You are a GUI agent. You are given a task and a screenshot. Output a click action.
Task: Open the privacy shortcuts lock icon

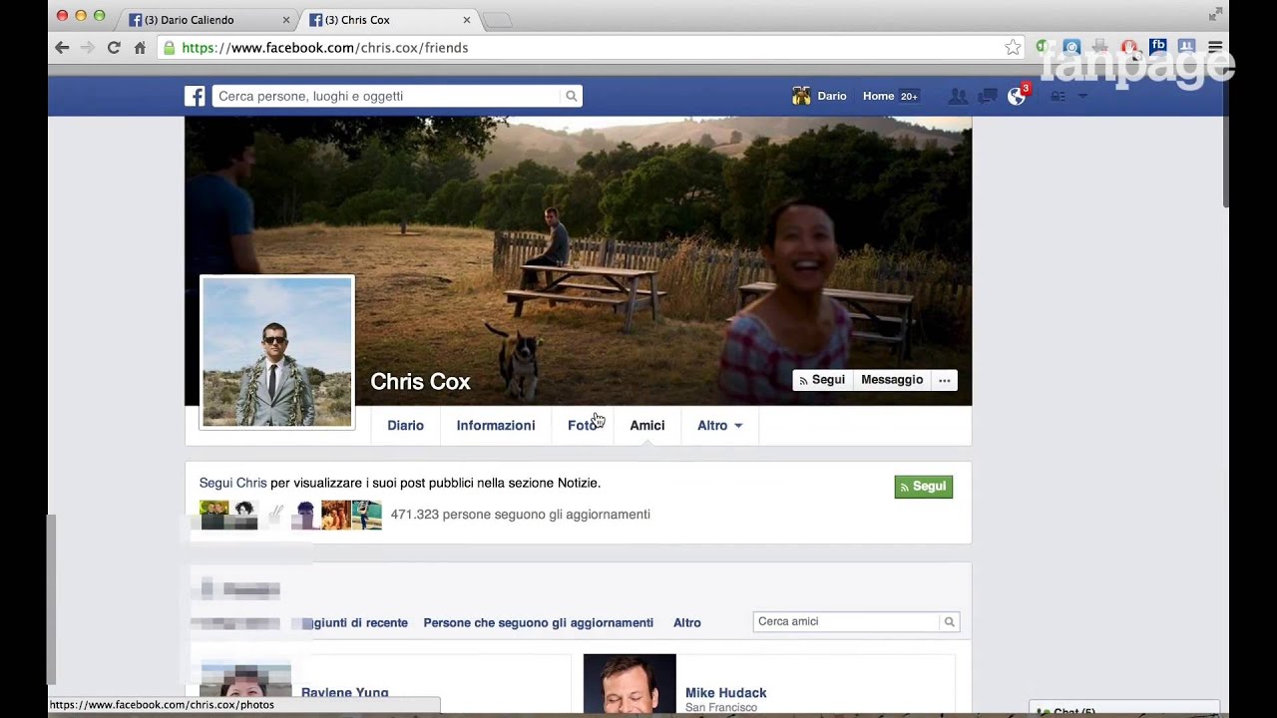pyautogui.click(x=1059, y=96)
